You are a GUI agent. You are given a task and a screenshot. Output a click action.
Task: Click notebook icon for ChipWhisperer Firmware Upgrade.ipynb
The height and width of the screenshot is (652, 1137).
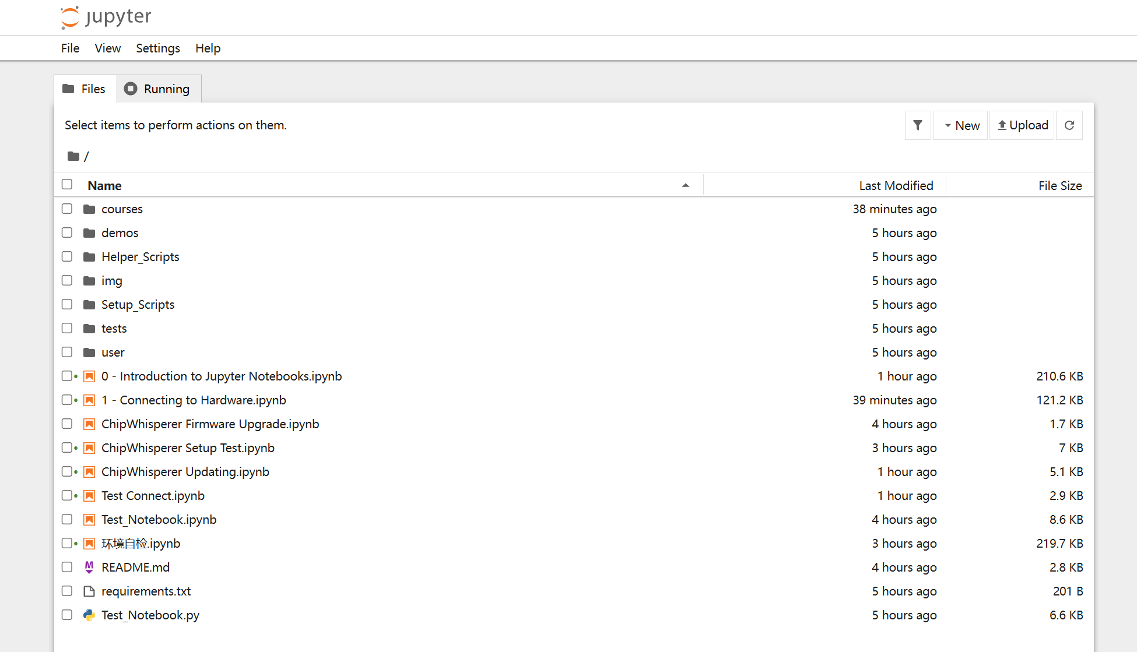pyautogui.click(x=89, y=424)
